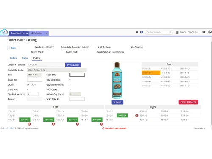Image resolution: width=212 pixels, height=159 pixels.
Task: Remove the order from tote T2-R-2-1
Action: [x=137, y=116]
